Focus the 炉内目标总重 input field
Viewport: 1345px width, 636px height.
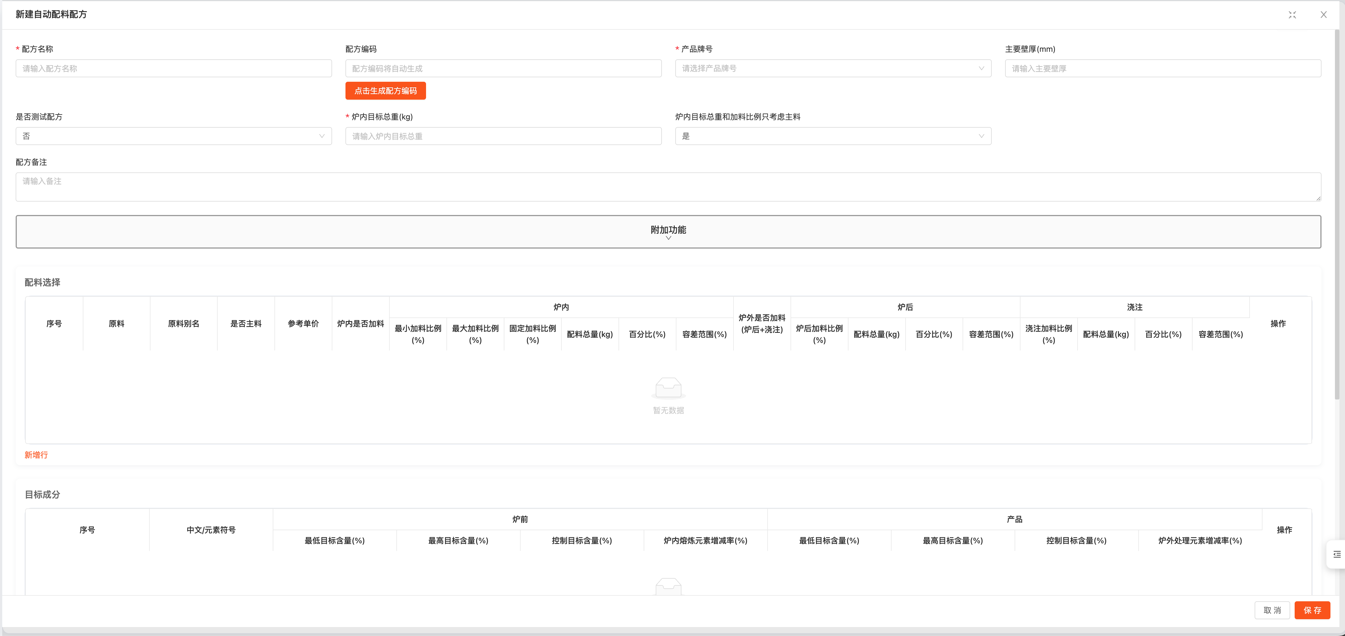pos(503,136)
